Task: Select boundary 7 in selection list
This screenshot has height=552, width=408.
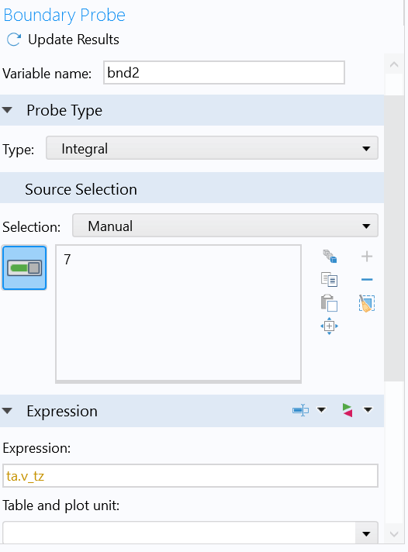Action: click(x=67, y=260)
